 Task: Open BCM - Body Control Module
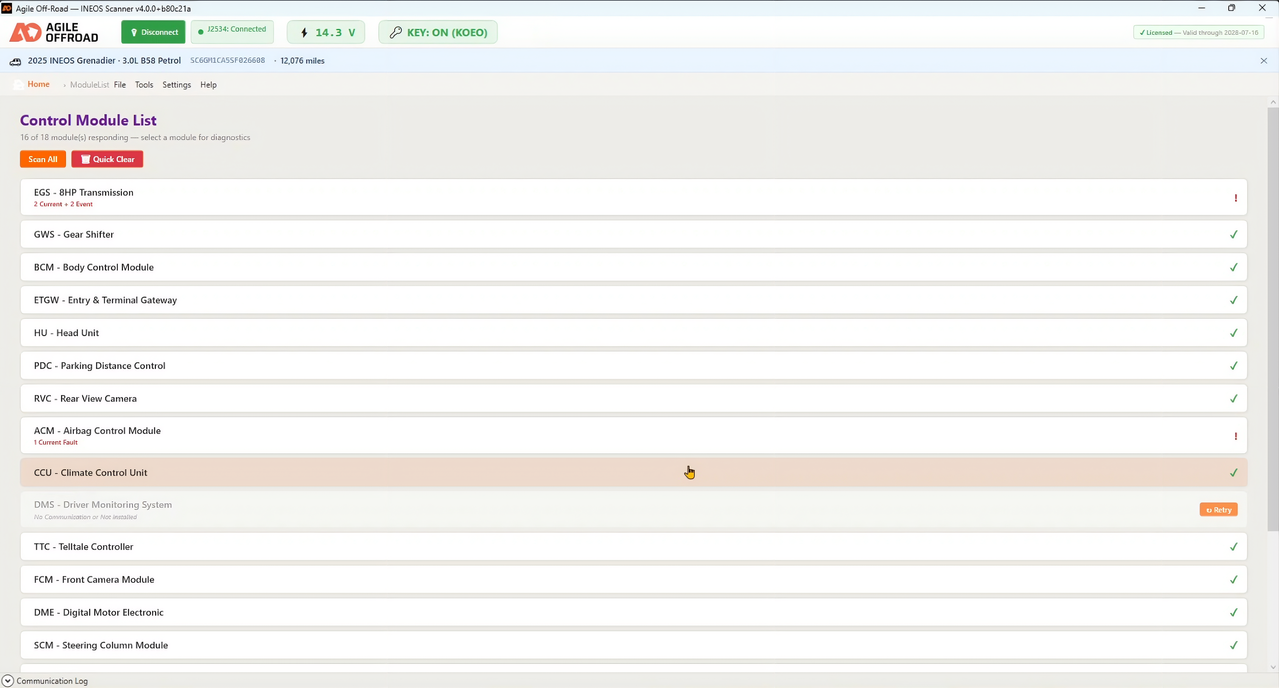tap(633, 267)
